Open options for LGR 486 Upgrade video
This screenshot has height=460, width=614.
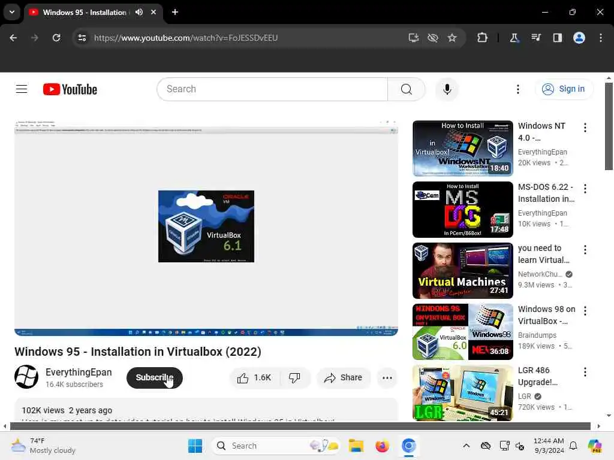coord(585,371)
